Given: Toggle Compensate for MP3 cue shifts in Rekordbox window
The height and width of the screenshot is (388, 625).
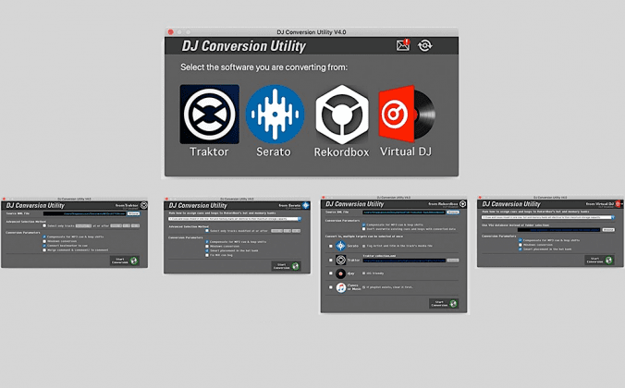Looking at the screenshot, I should 364,224.
